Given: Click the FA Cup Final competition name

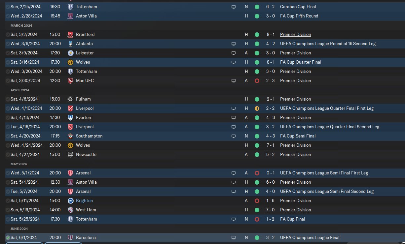Looking at the screenshot, I should click(x=292, y=219).
